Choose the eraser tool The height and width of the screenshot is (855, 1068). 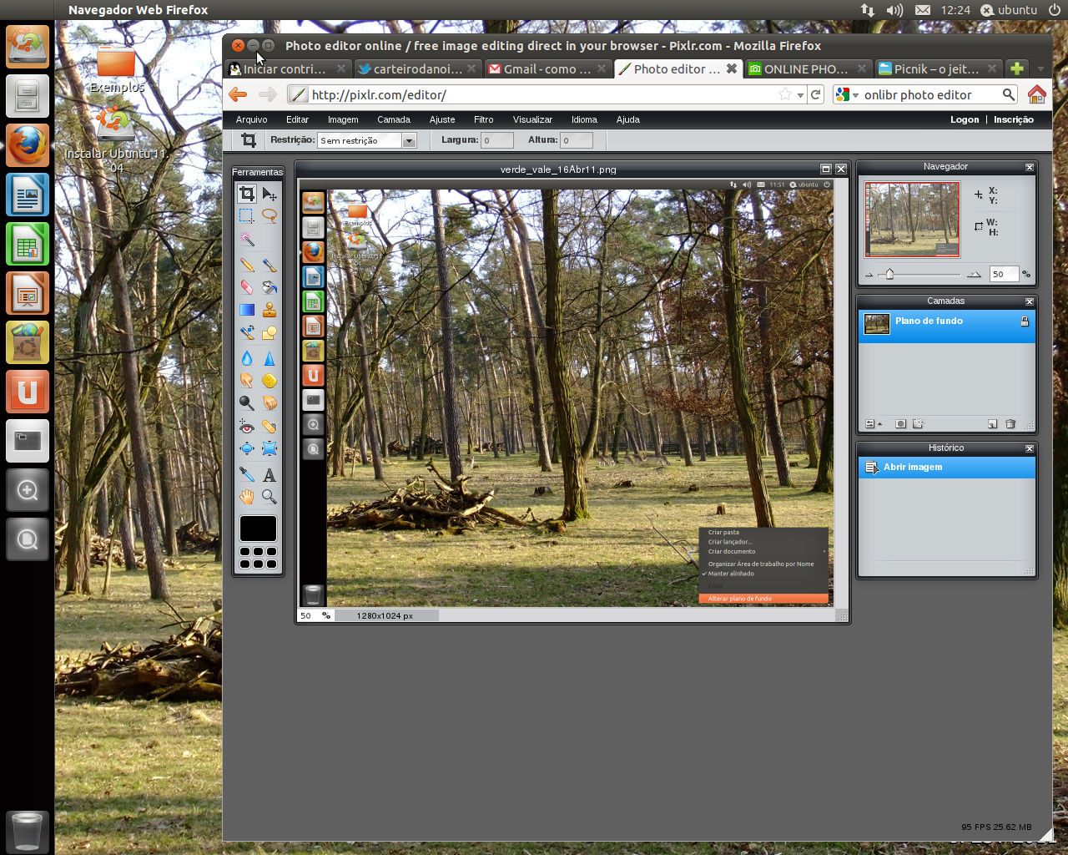click(247, 287)
